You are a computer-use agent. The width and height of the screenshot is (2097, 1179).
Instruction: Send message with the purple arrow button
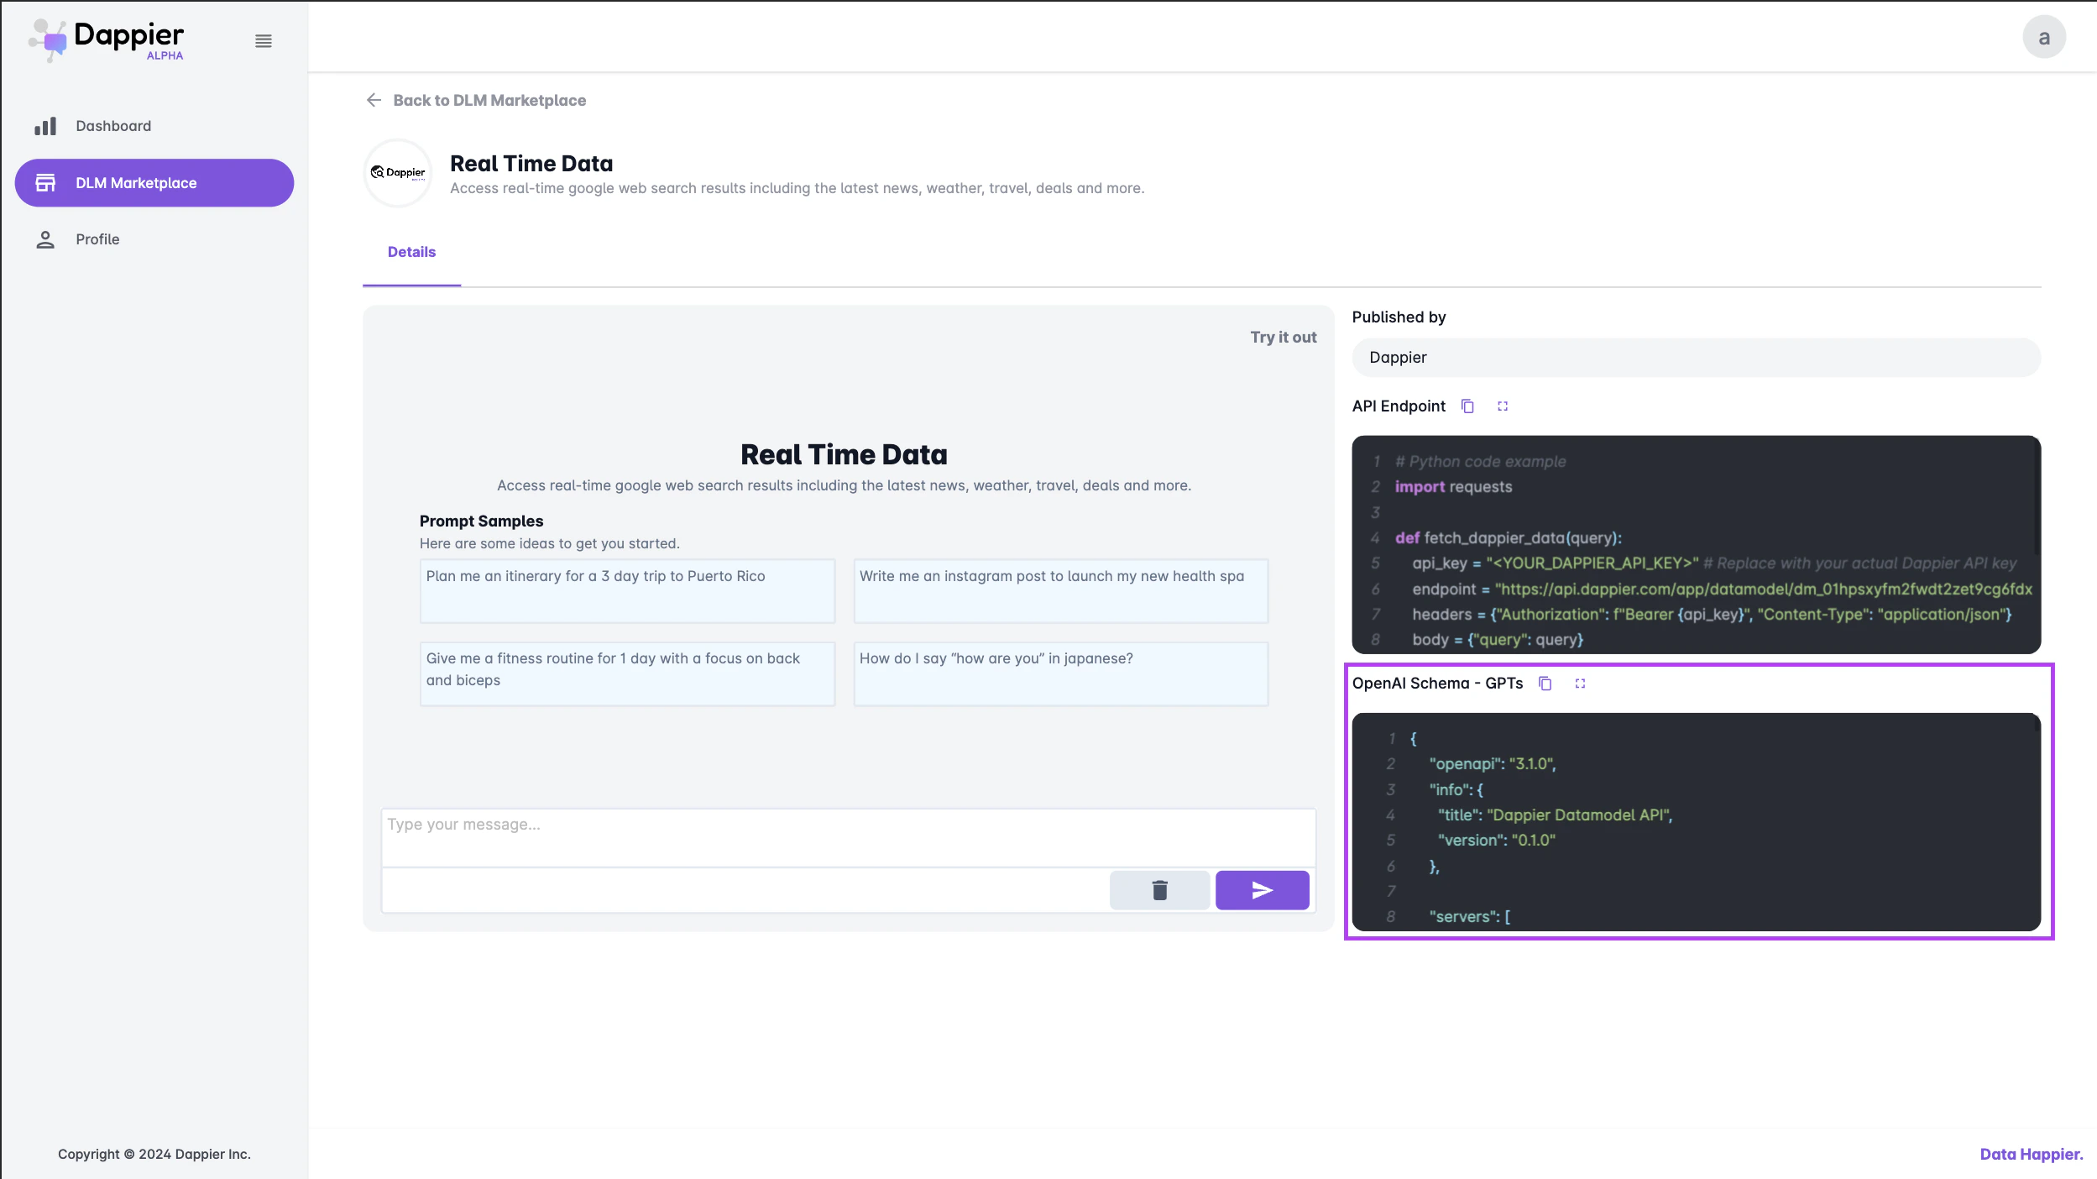tap(1262, 890)
